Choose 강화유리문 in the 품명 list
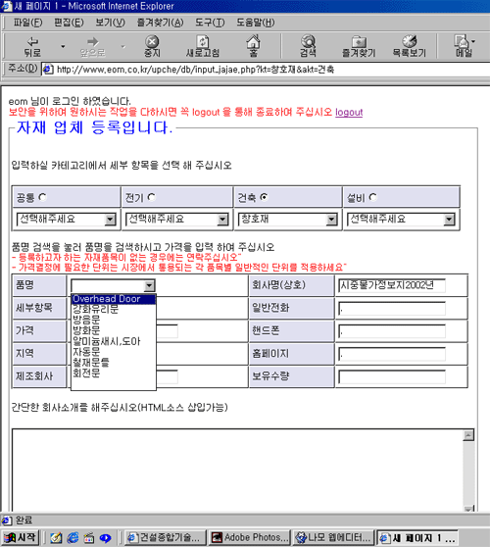Screen dimensions: 490x547 (114, 309)
